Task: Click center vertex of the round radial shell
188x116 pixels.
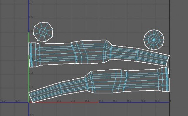Action: (154, 40)
